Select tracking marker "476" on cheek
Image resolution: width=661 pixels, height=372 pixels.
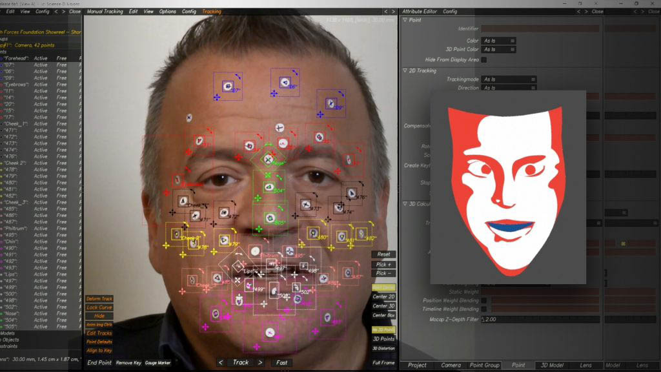pos(352,194)
